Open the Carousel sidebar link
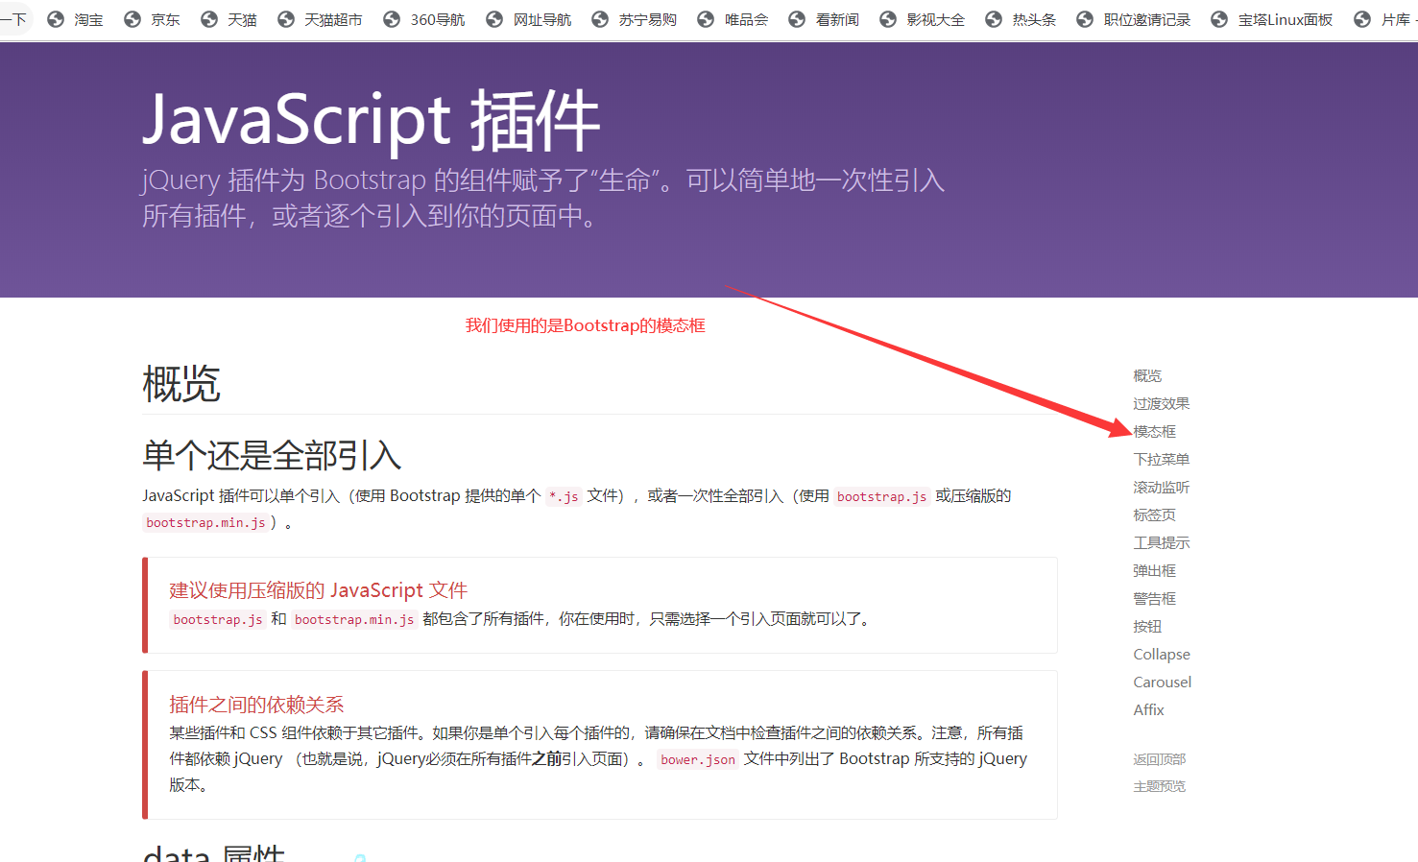The width and height of the screenshot is (1418, 862). tap(1163, 682)
